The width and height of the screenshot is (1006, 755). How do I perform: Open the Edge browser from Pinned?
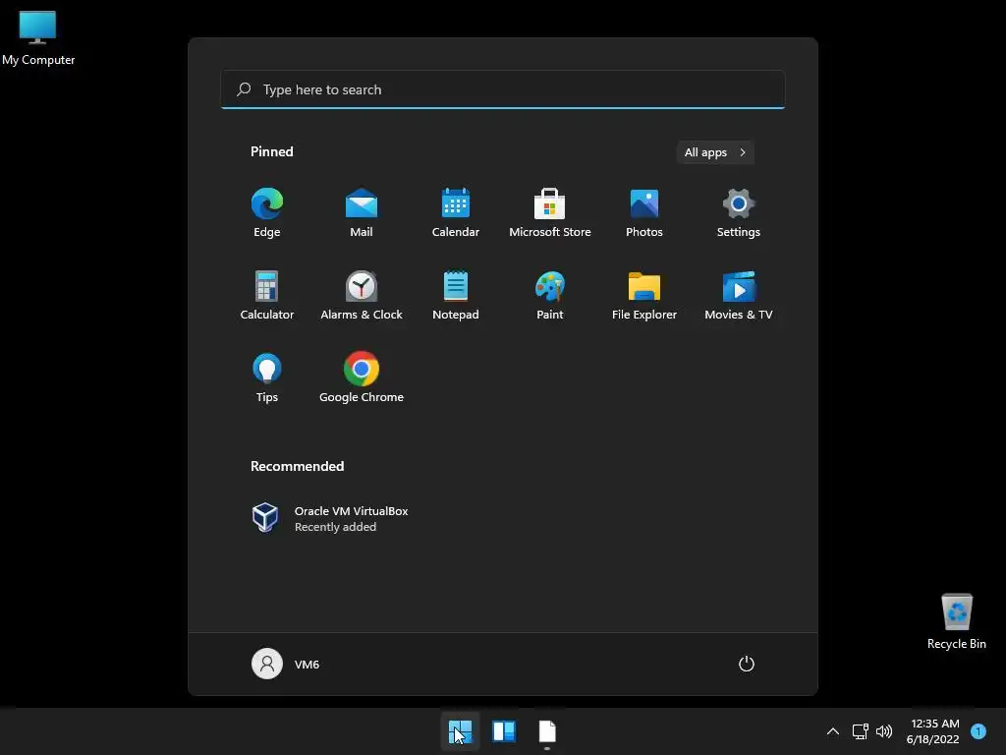click(x=267, y=213)
